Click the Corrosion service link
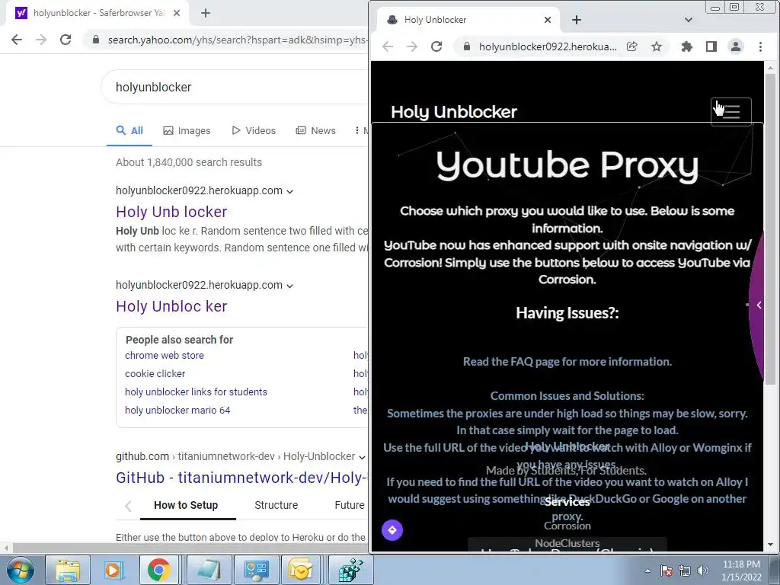This screenshot has height=585, width=780. (x=567, y=526)
